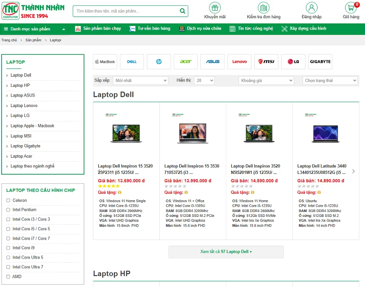
Task: Select the Intel Core Ultra 7 checkbox
Action: pyautogui.click(x=8, y=267)
